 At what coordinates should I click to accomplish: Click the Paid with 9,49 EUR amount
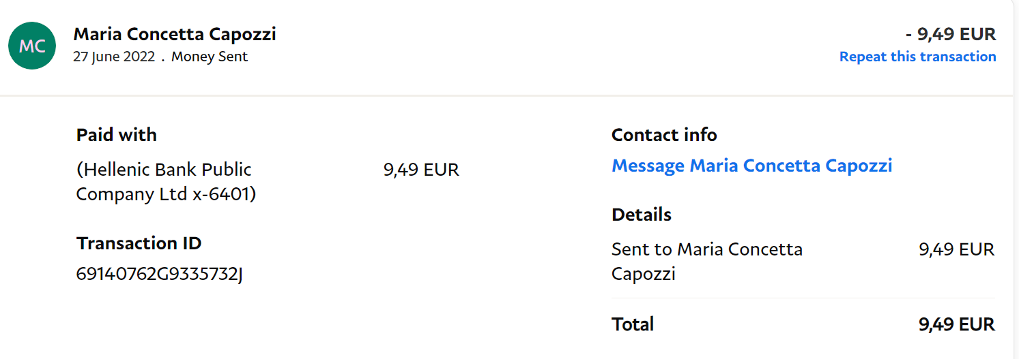pyautogui.click(x=421, y=170)
